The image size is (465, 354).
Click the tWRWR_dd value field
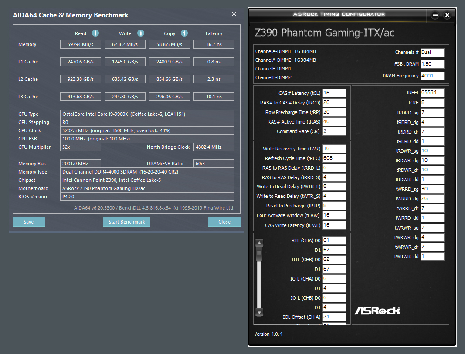pyautogui.click(x=432, y=256)
